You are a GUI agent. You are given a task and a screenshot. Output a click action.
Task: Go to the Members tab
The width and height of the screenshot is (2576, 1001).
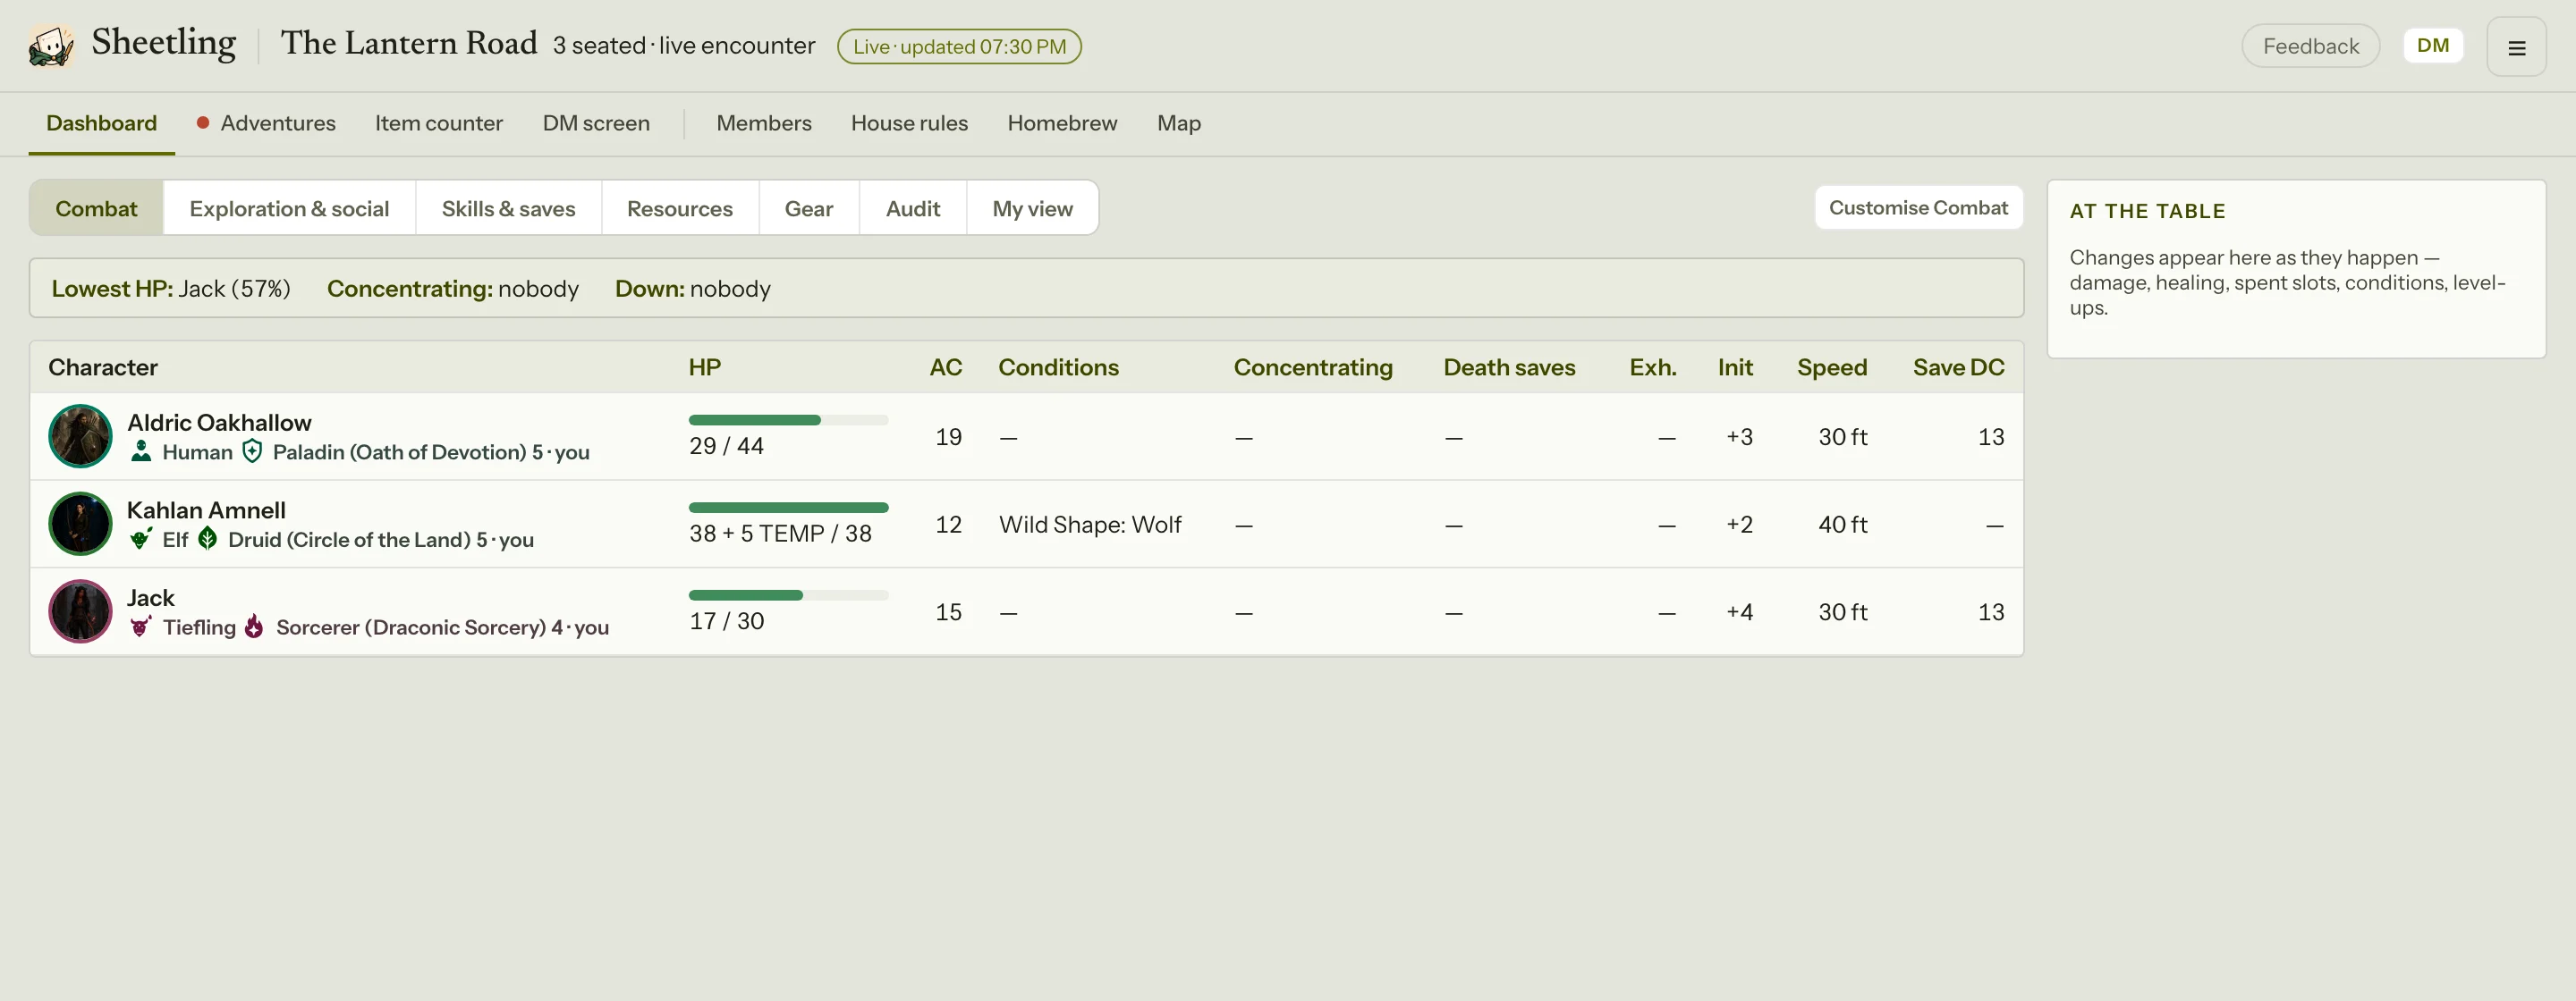[764, 122]
